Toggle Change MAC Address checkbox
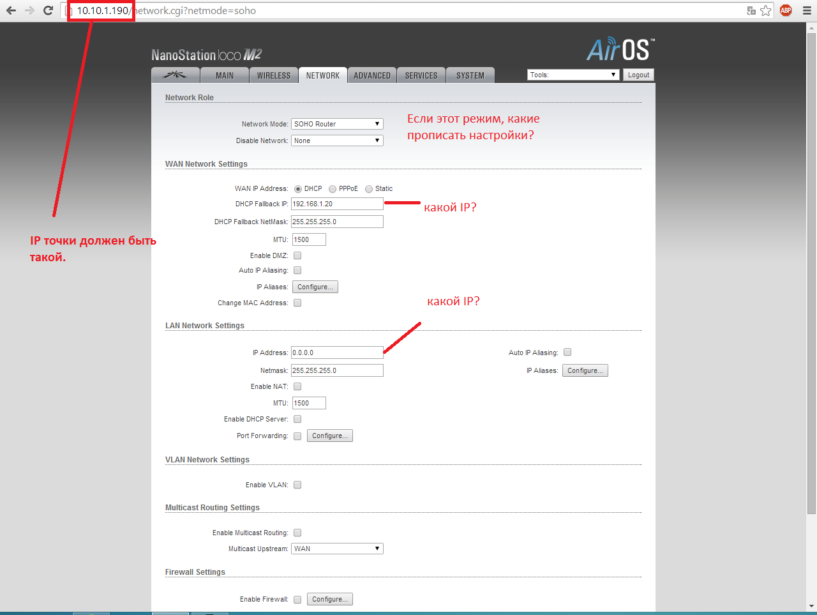817x615 pixels. coord(297,303)
